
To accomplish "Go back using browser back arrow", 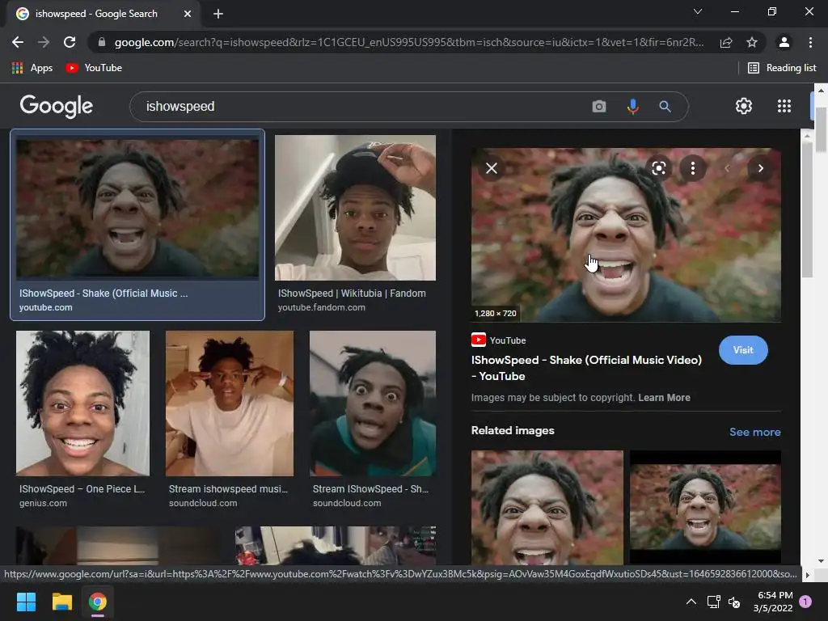I will pyautogui.click(x=18, y=42).
